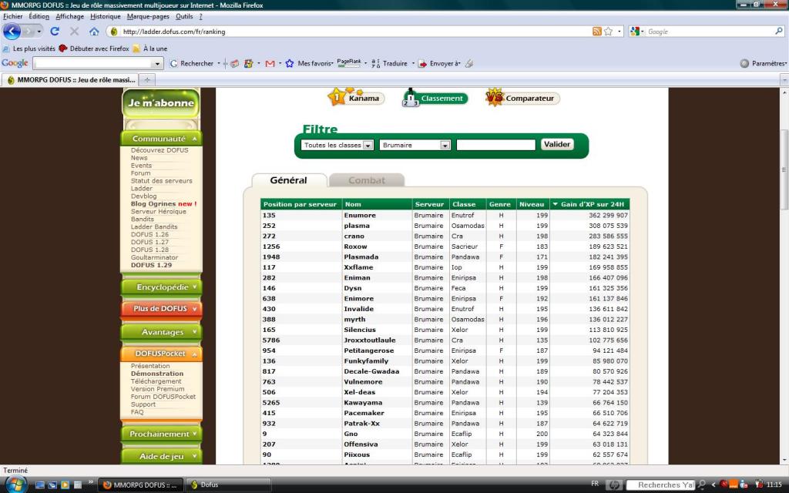
Task: Sort by Niveau column header
Action: click(532, 204)
